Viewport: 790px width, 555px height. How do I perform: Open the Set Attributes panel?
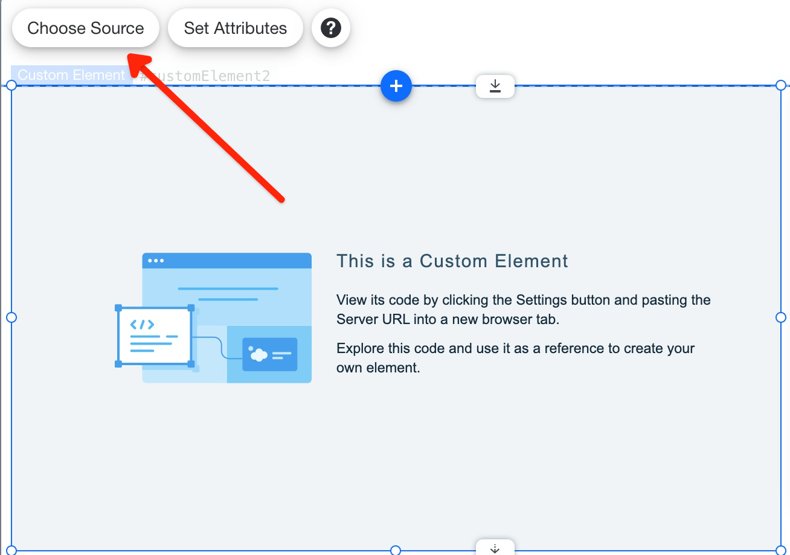pyautogui.click(x=235, y=28)
